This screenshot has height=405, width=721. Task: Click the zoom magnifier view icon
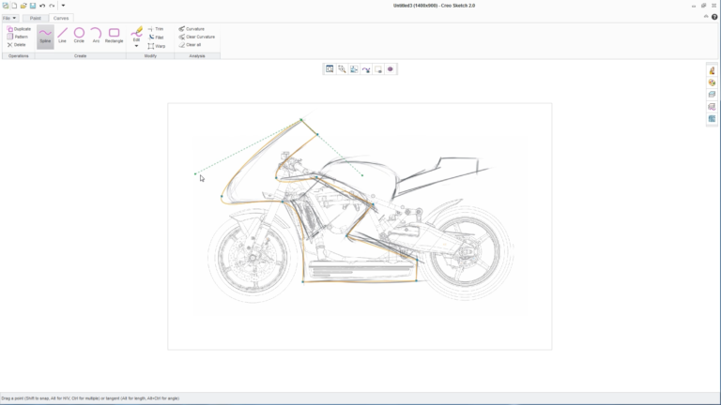coord(342,68)
